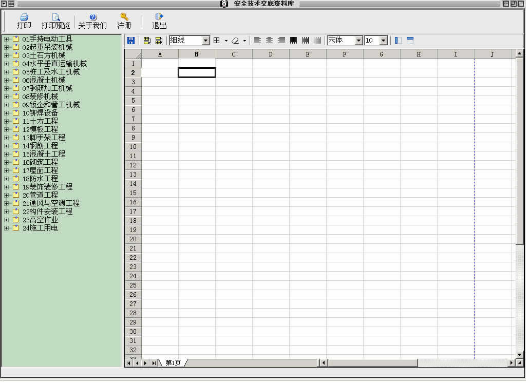Open the 细线 line style dropdown

(x=205, y=41)
